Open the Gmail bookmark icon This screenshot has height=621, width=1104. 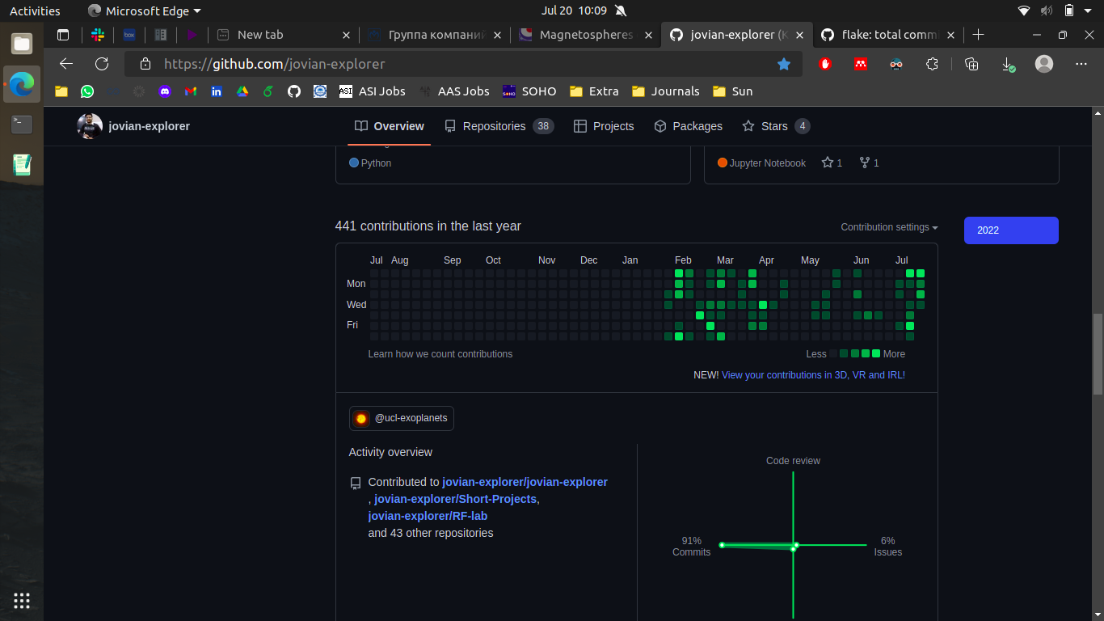[191, 91]
